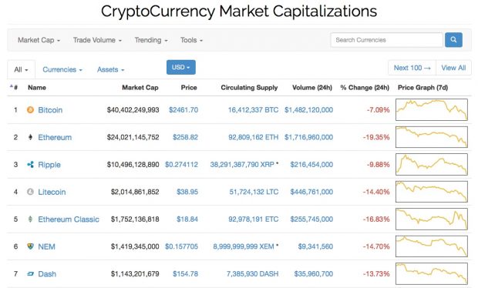This screenshot has width=478, height=288.
Task: Click the Dash logo icon
Action: (x=30, y=273)
